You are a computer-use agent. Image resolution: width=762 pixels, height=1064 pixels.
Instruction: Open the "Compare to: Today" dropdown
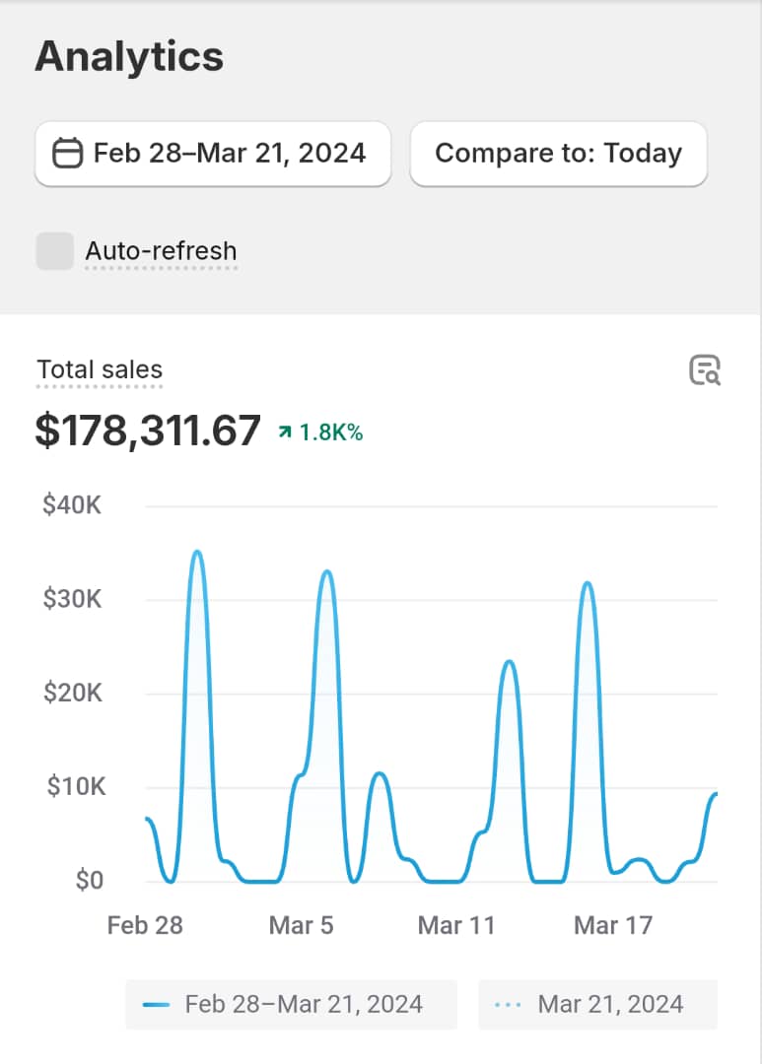[558, 154]
